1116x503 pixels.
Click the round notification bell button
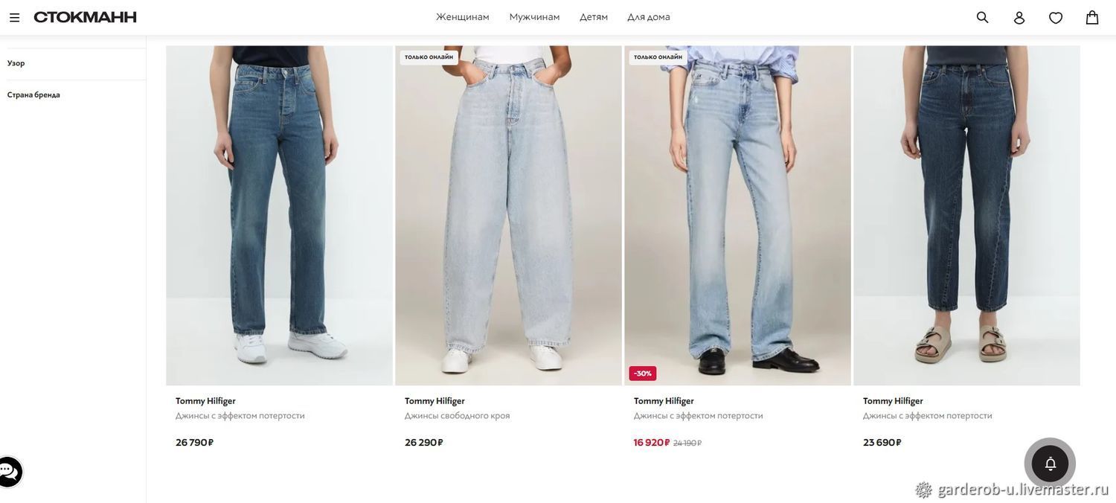(1050, 464)
